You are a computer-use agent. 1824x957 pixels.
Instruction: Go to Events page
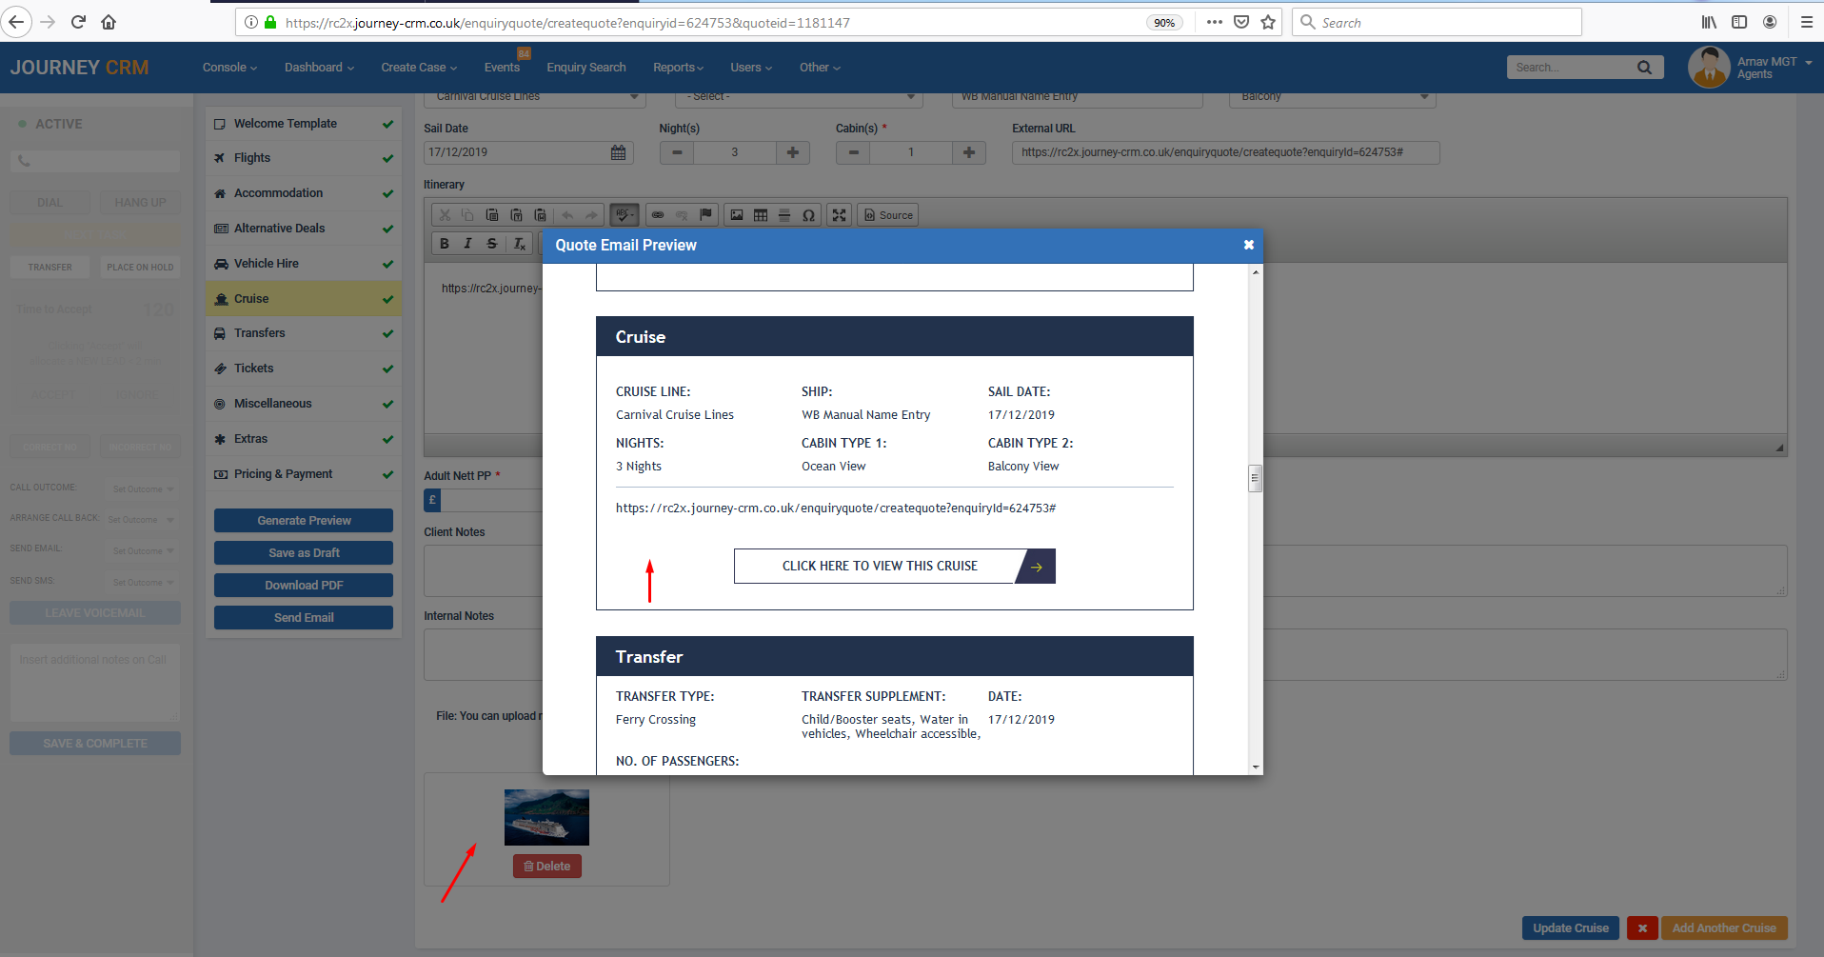click(x=502, y=68)
